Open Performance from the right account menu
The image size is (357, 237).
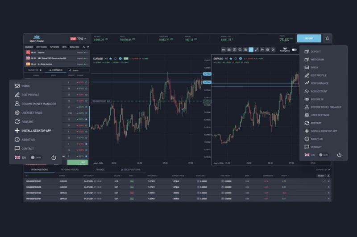(x=319, y=83)
